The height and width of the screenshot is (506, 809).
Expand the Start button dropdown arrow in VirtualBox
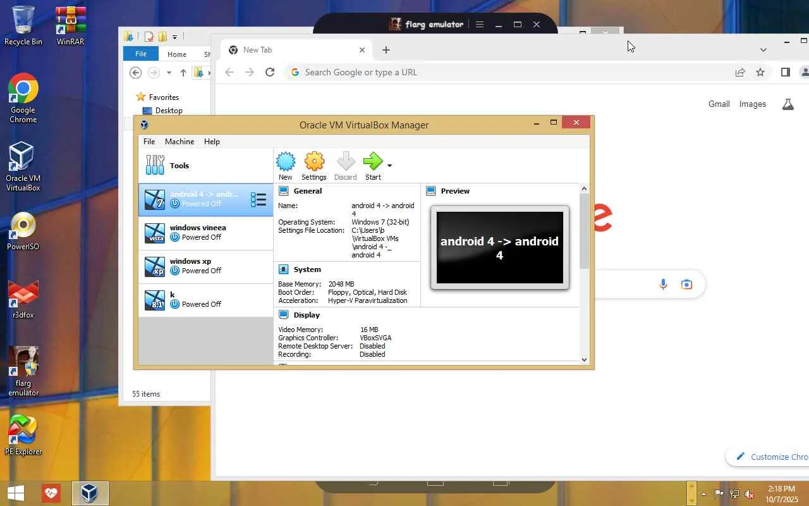click(x=389, y=166)
